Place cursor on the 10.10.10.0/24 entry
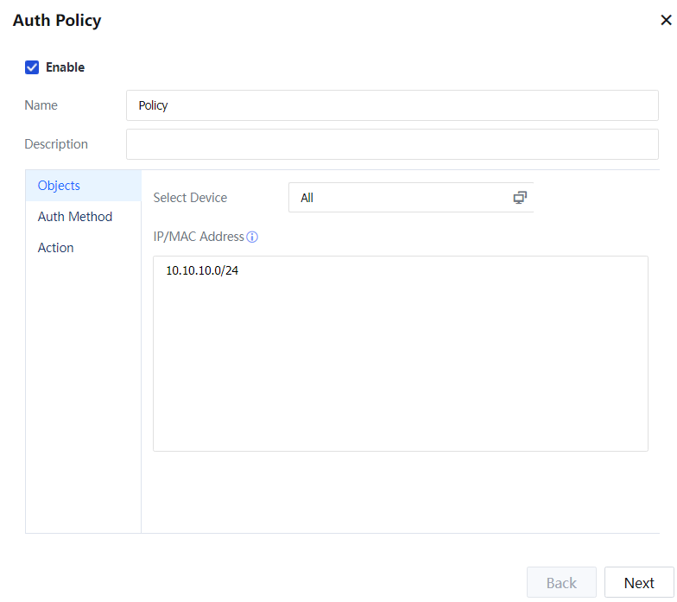The image size is (677, 602). pos(202,271)
